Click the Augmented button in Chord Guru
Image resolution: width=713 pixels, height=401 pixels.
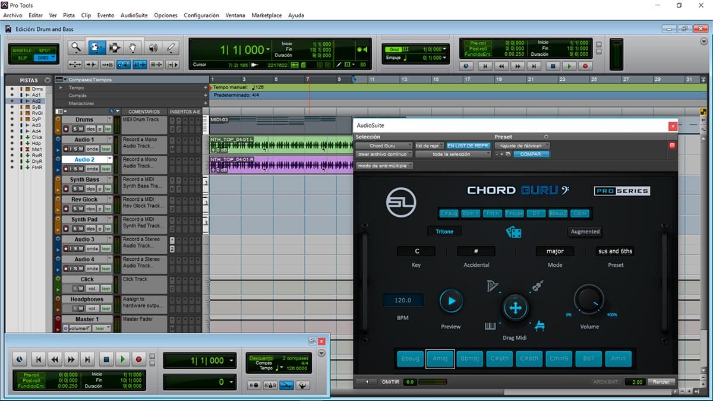point(585,232)
